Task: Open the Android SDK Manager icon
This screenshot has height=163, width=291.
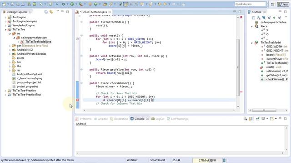Action: [29, 4]
